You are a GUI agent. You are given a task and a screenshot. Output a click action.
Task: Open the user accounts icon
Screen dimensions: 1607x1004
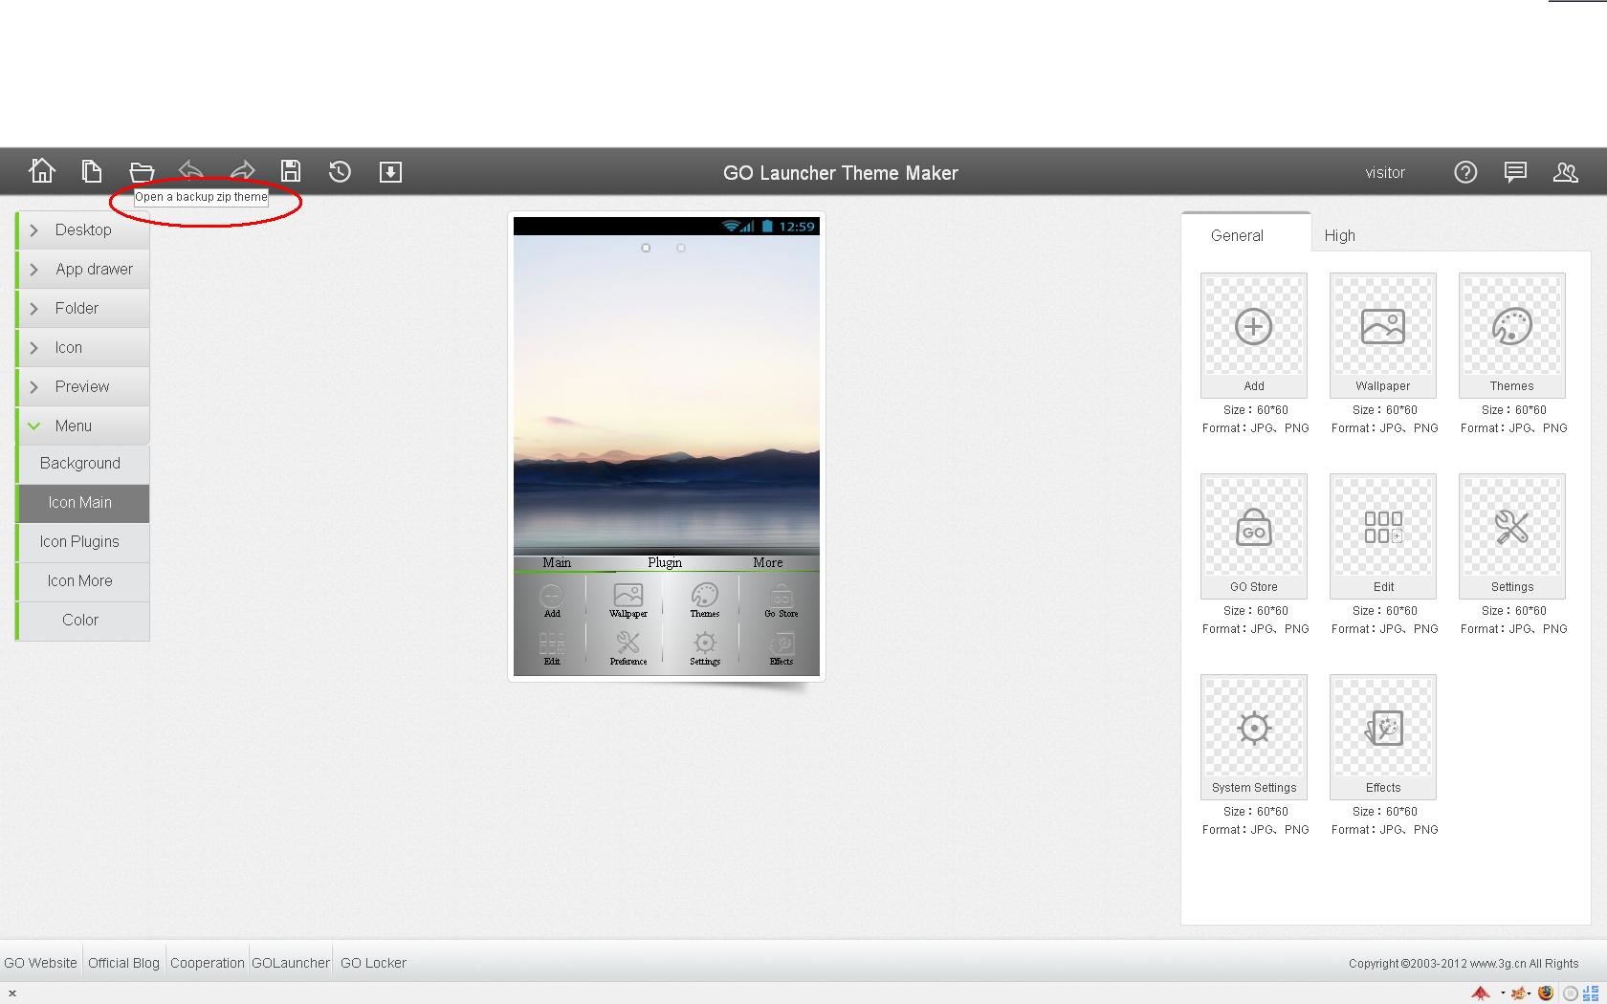(1565, 172)
